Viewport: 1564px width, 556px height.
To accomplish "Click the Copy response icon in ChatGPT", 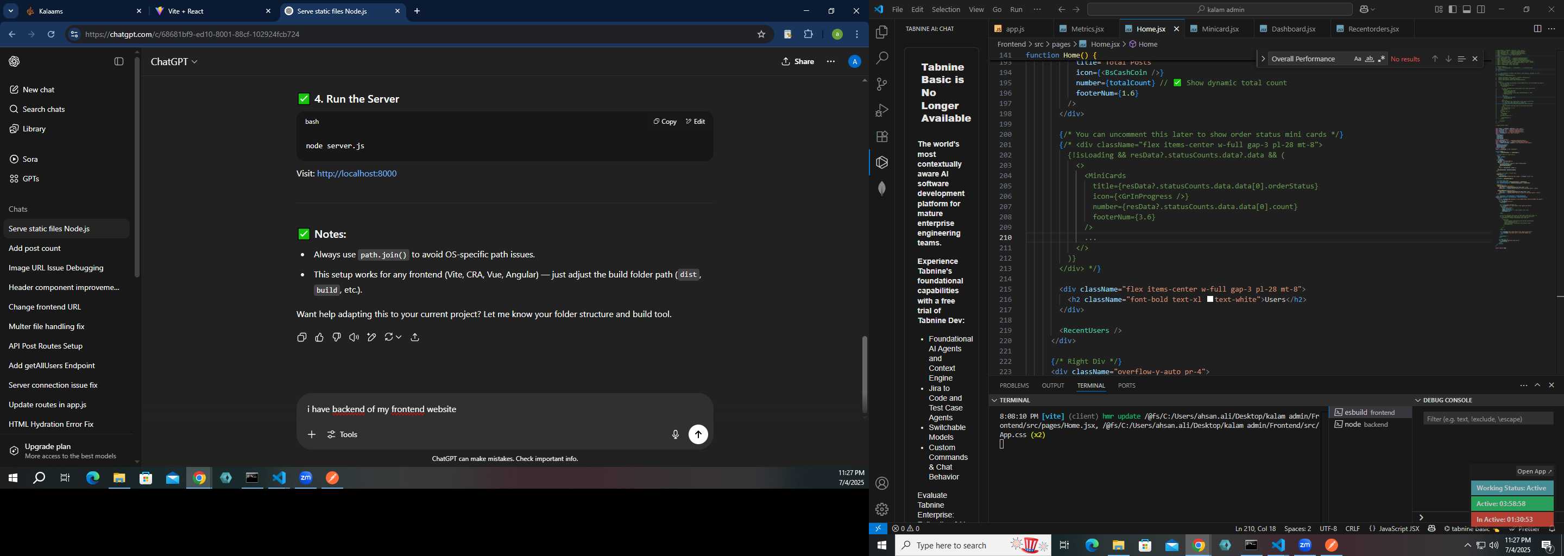I will 302,338.
